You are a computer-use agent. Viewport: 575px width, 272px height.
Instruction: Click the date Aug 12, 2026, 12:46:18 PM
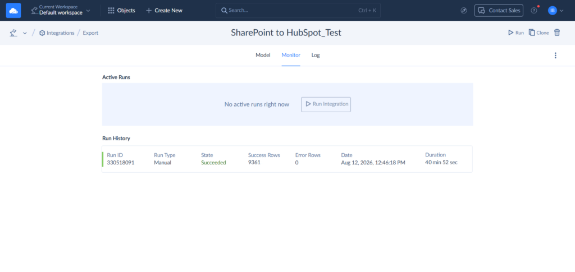click(x=373, y=163)
